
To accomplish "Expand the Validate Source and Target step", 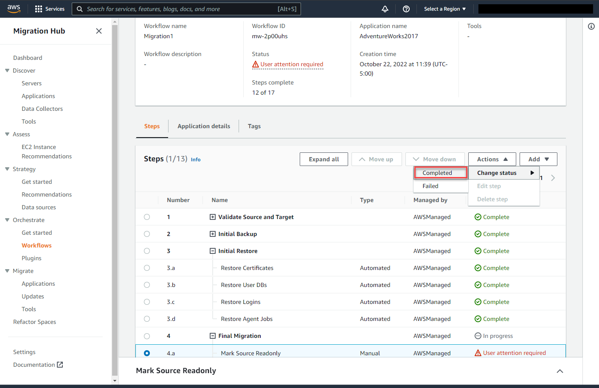I will [x=213, y=217].
